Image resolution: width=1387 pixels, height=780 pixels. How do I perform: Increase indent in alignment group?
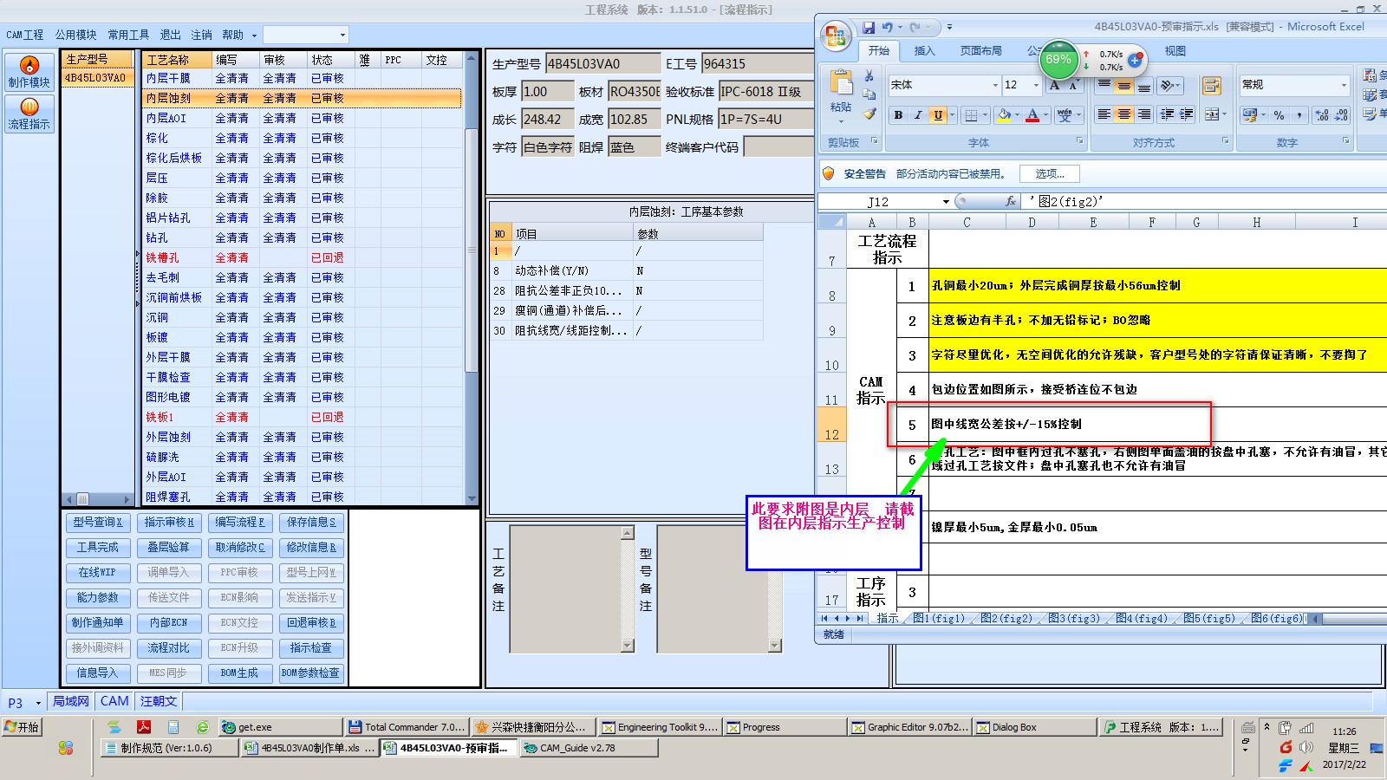pos(1187,114)
